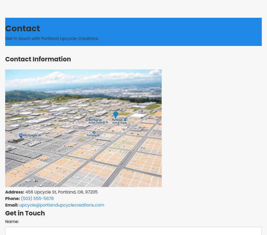Click the small pin beside the leftmost map label

point(21,135)
